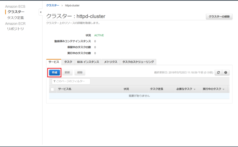Focus the このページのフィルター input field
This screenshot has height=147, width=238.
(x=71, y=81)
